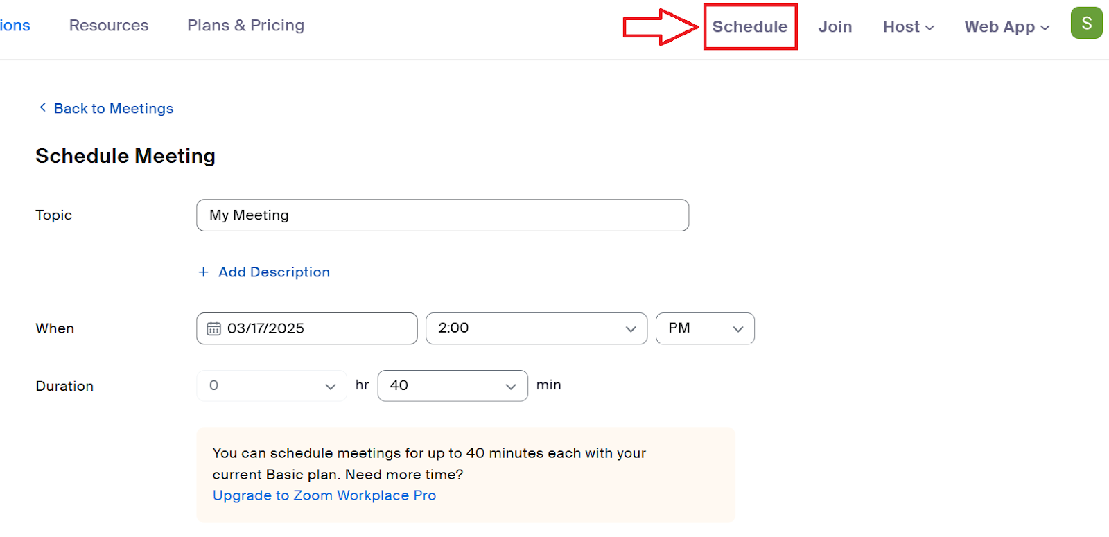Viewport: 1109px width, 537px height.
Task: Click Back to Meetings link
Action: 113,109
